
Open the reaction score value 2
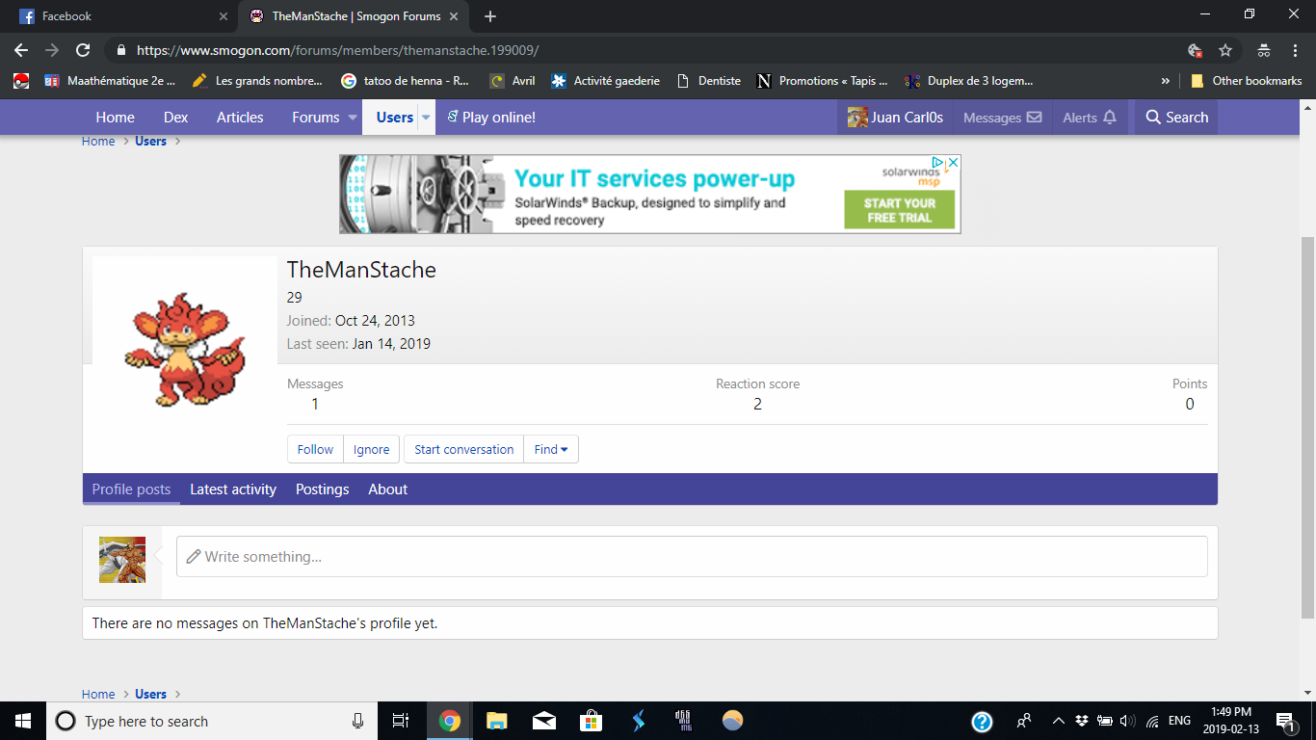[757, 405]
